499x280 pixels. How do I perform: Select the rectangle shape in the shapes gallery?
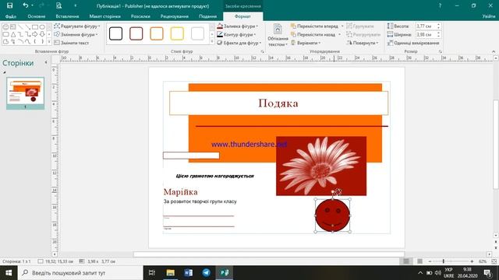[35, 27]
